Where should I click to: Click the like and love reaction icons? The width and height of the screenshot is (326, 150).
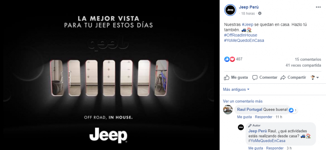[x=230, y=59]
